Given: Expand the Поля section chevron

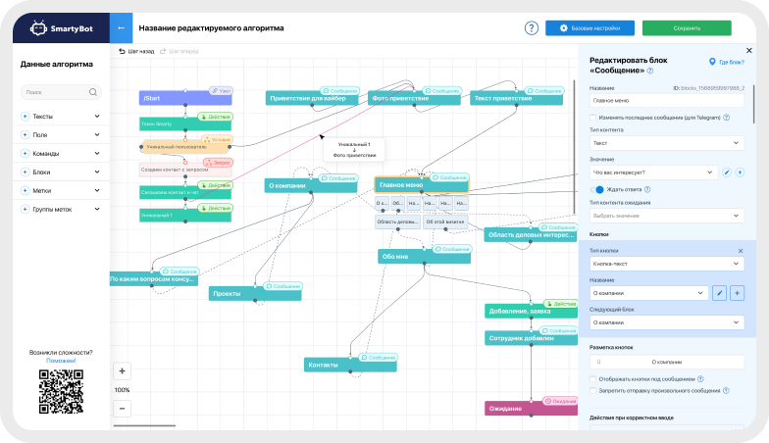Looking at the screenshot, I should click(97, 135).
